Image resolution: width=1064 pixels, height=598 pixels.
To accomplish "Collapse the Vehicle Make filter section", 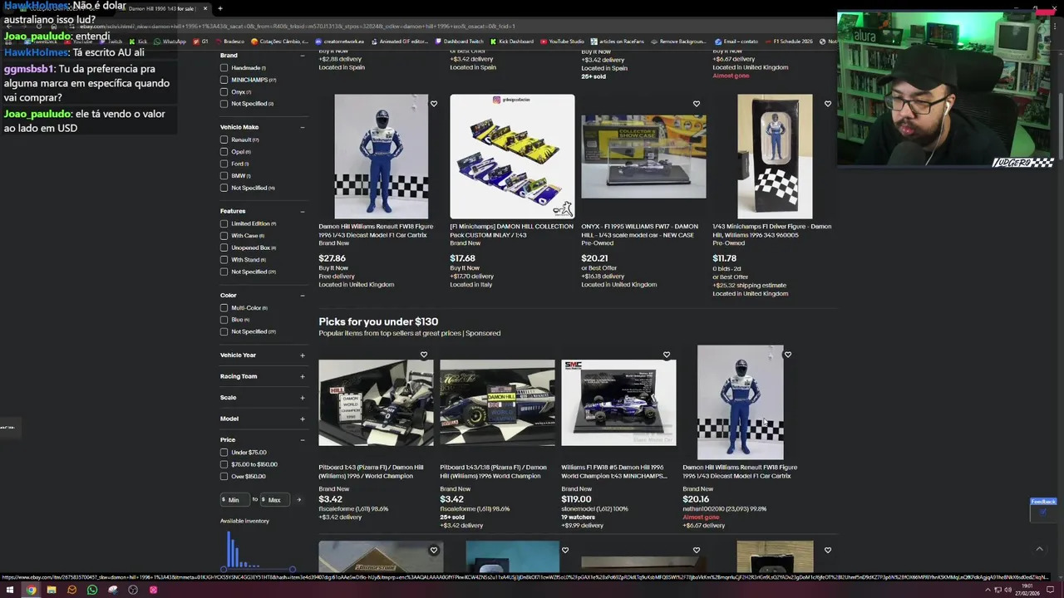I will click(x=302, y=127).
